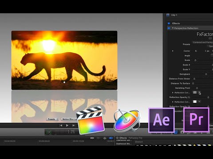Click the 00:00:08:00 ruler timecode
Screen dimensions: 213x159
click(44, 141)
